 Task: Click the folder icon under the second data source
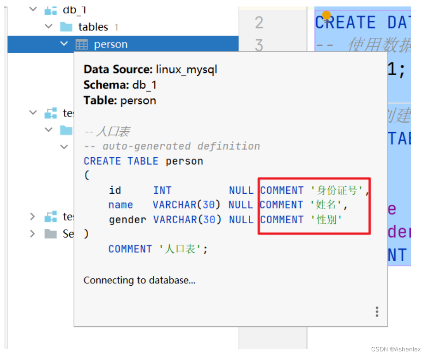point(67,130)
